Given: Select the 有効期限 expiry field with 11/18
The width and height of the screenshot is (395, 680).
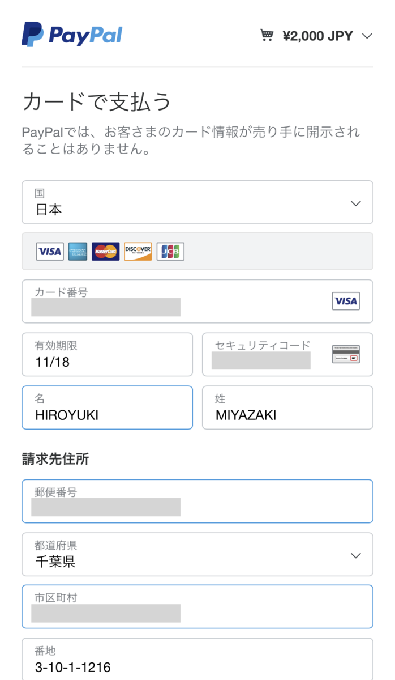Looking at the screenshot, I should [x=107, y=354].
